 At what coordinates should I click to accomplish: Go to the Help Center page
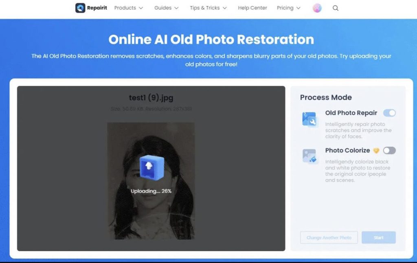click(x=252, y=8)
